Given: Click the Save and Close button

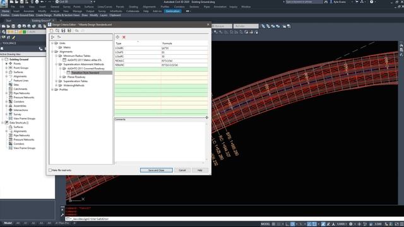Looking at the screenshot, I should pos(157,170).
